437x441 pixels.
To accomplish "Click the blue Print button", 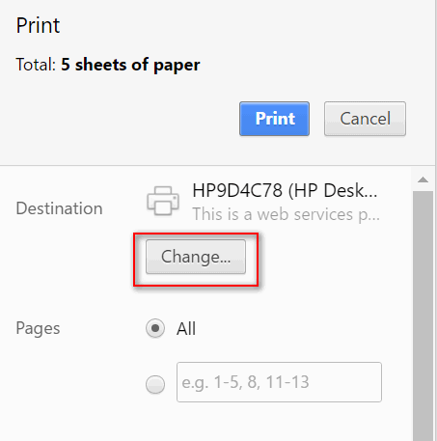I will tap(274, 119).
